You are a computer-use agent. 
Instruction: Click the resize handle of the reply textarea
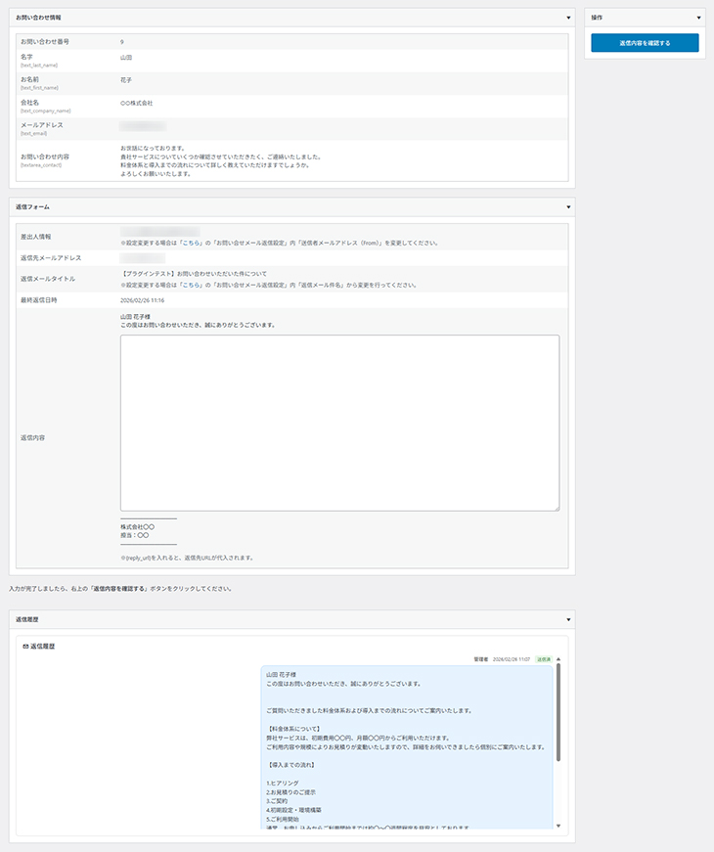(x=556, y=507)
